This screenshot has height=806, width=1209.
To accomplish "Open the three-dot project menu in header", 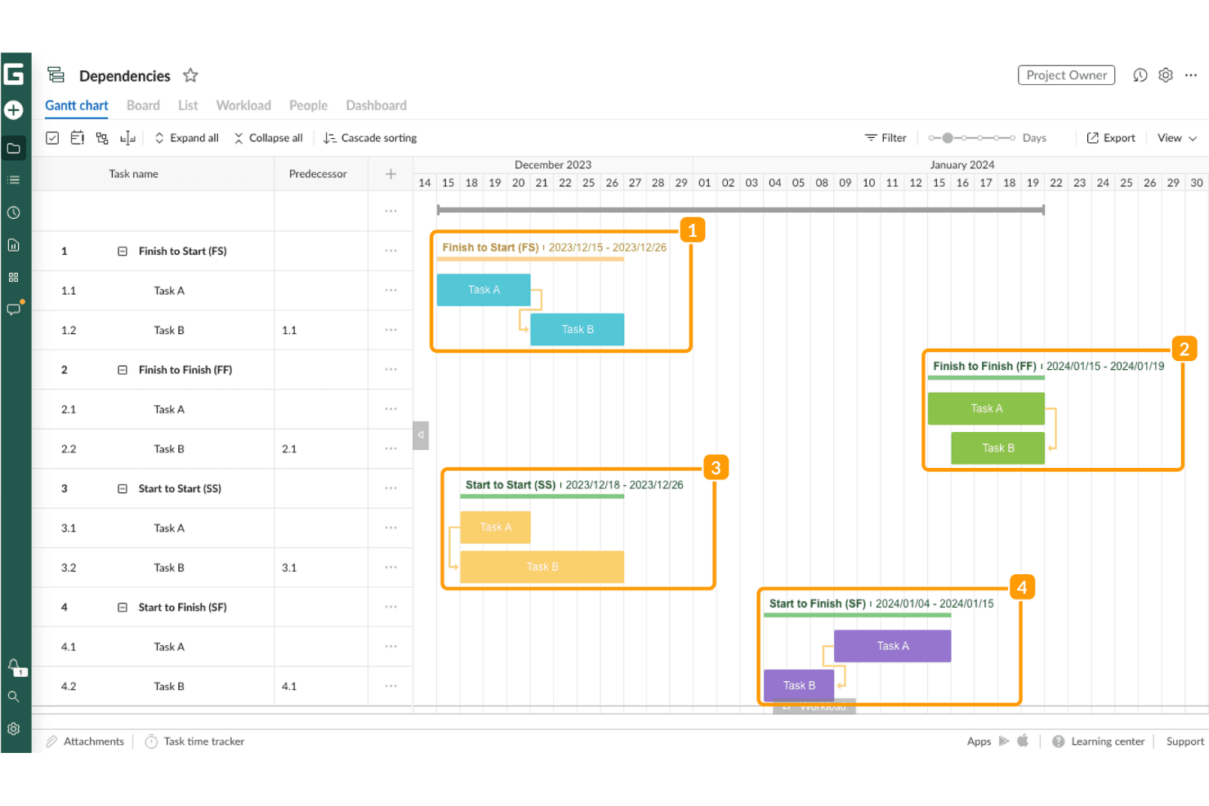I will click(x=1191, y=75).
